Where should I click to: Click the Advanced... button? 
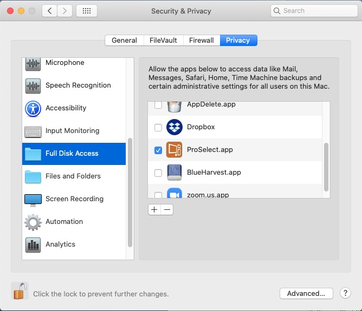coord(306,293)
